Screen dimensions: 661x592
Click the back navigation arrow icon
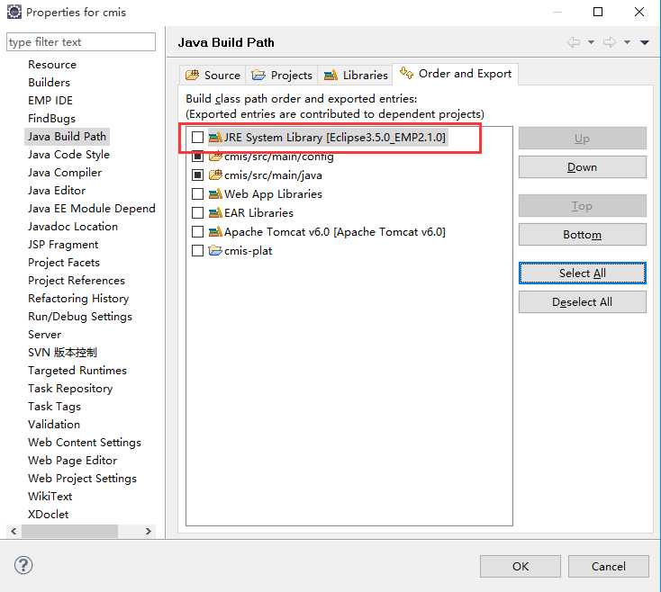[574, 42]
